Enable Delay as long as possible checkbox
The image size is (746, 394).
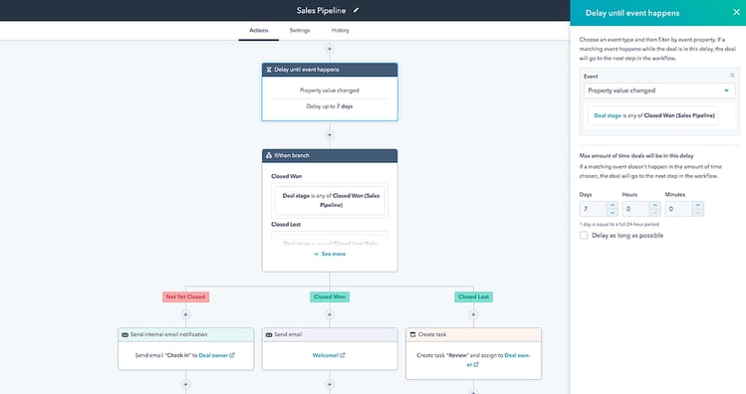584,235
